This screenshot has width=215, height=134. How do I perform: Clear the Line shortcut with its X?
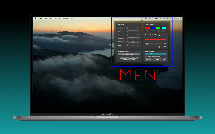coord(139,31)
